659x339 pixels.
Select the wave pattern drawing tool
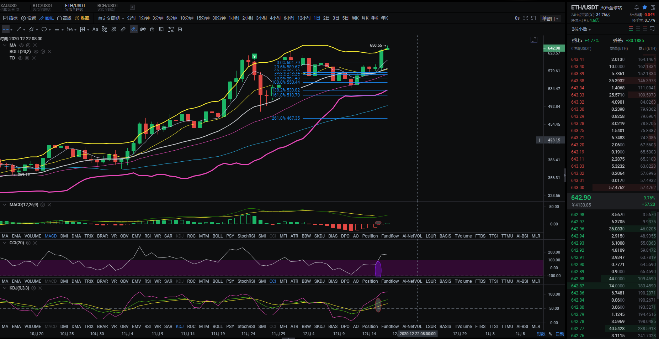(x=70, y=29)
